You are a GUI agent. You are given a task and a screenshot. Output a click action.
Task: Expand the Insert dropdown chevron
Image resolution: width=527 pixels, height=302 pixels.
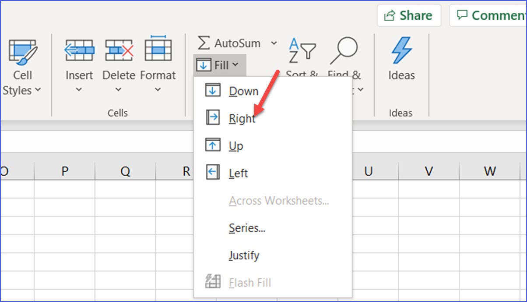click(x=79, y=90)
